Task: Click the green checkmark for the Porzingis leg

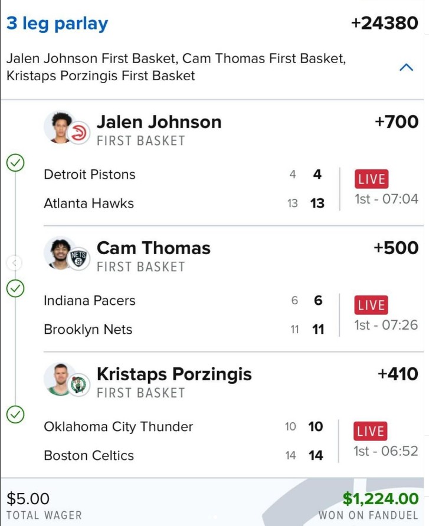Action: (x=15, y=415)
